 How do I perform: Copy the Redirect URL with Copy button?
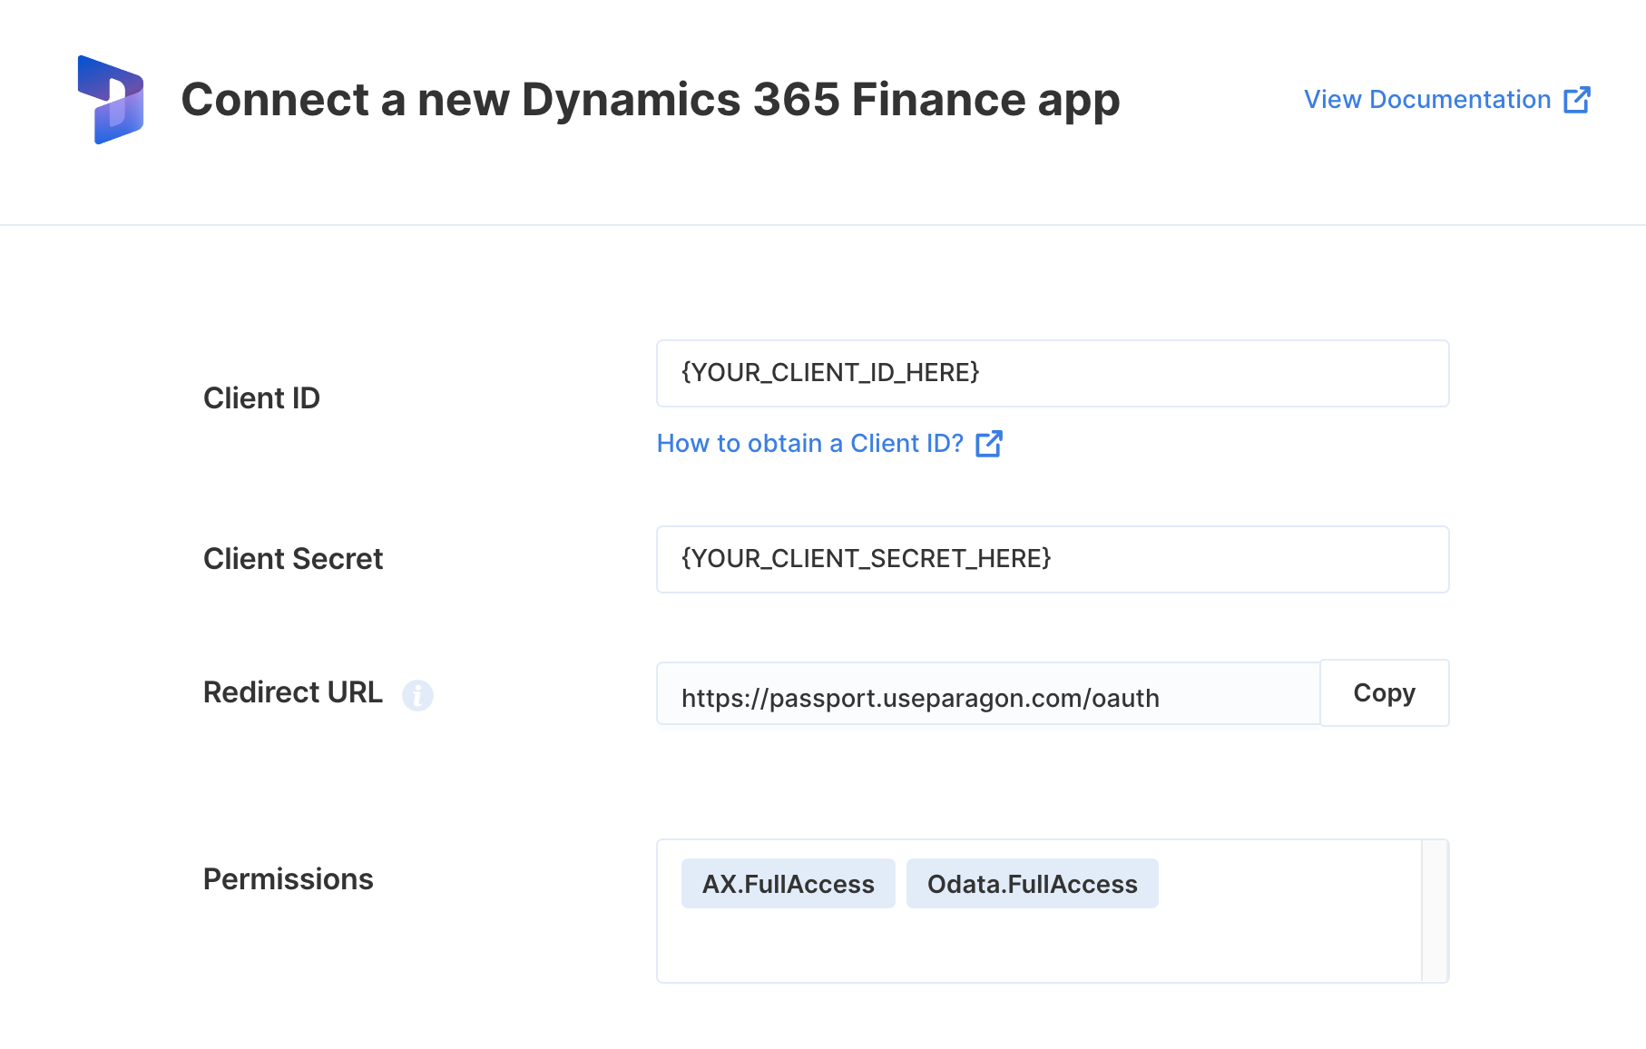1385,693
